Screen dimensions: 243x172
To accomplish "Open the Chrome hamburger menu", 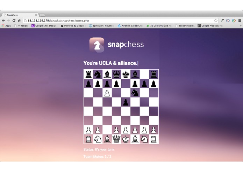I will coord(240,21).
